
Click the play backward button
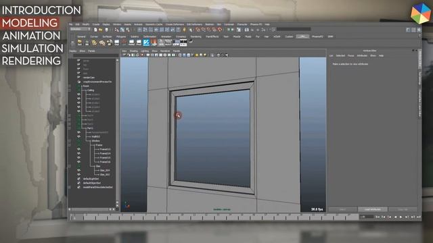click(x=395, y=217)
